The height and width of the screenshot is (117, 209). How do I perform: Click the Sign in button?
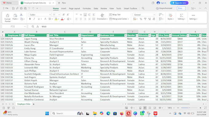click(161, 3)
